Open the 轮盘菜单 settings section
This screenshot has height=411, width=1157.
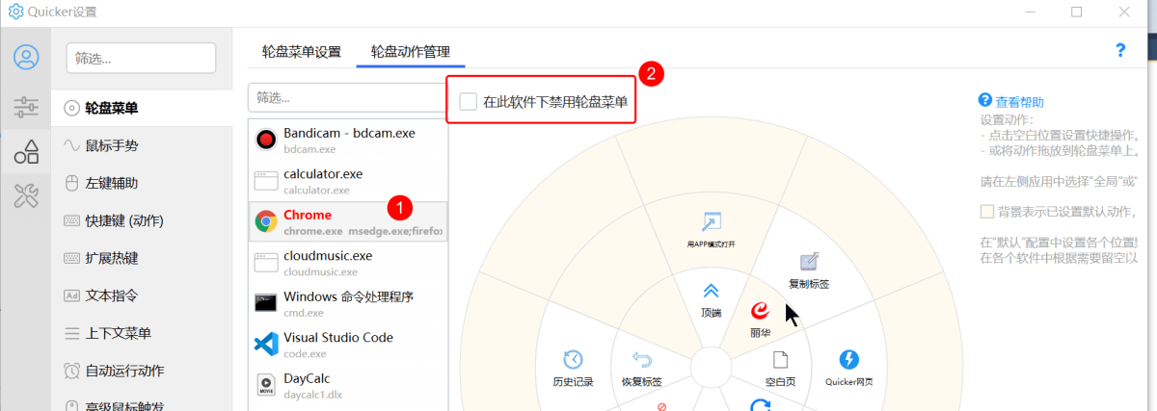[x=142, y=108]
